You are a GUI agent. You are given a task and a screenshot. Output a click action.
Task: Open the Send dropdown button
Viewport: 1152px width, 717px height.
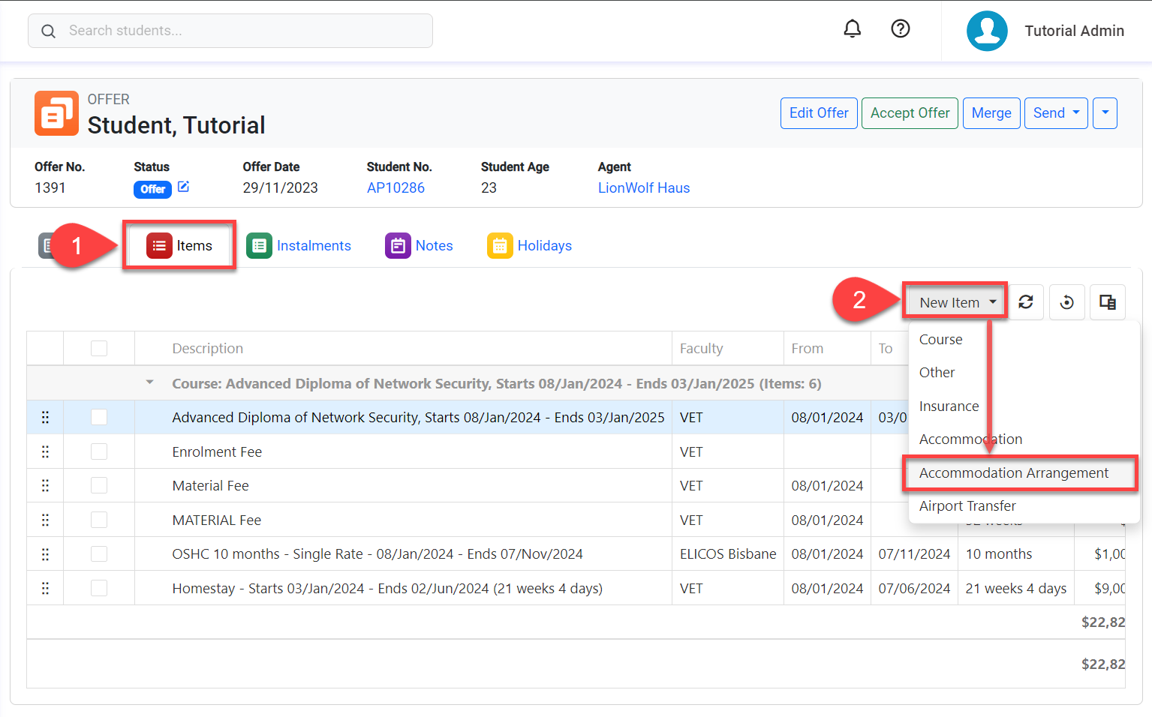point(1056,112)
